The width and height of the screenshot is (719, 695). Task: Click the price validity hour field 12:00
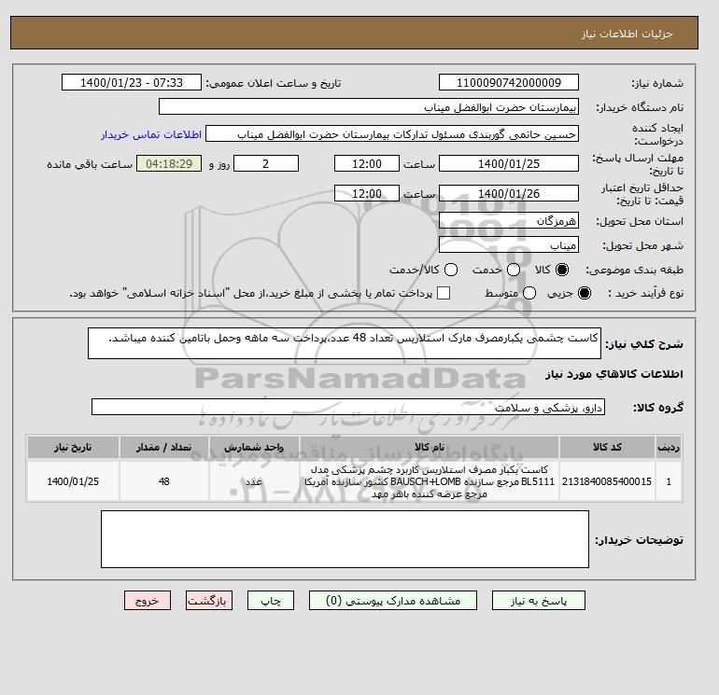367,193
